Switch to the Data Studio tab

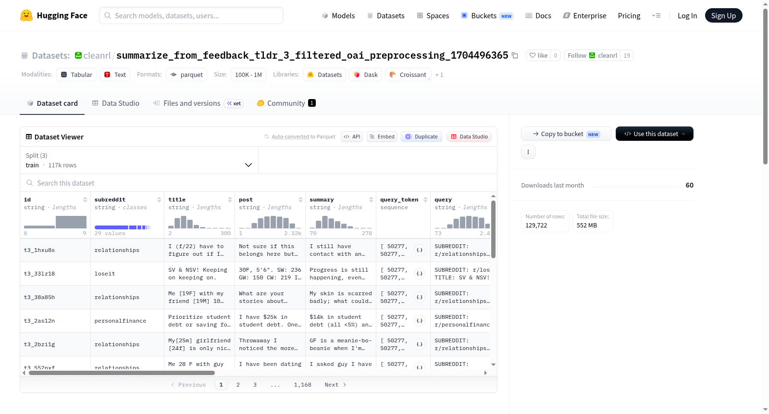116,103
